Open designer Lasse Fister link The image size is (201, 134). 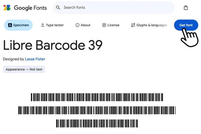[x=35, y=59]
